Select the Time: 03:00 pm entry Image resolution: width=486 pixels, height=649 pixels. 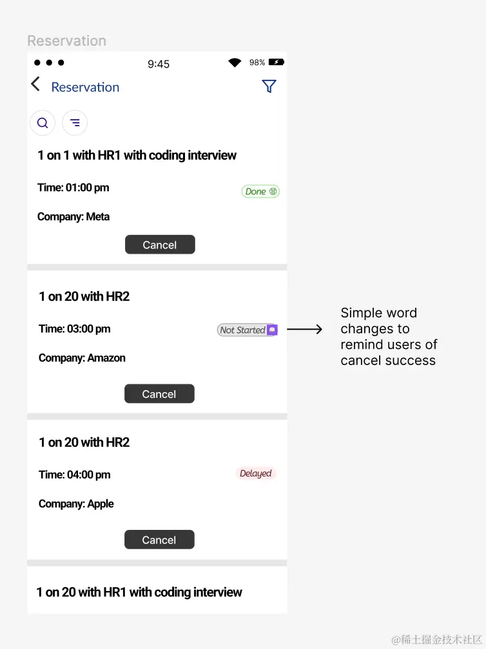click(75, 329)
